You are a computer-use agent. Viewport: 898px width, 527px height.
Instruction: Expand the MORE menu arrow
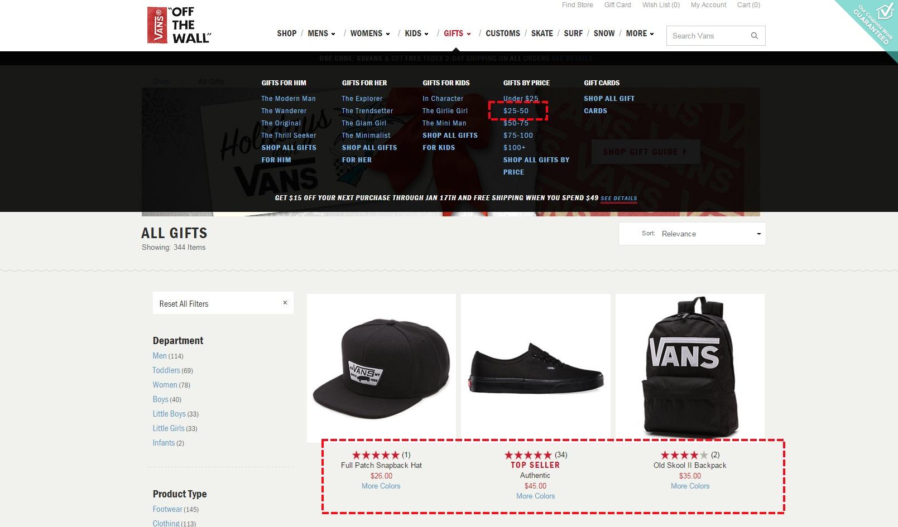pyautogui.click(x=652, y=34)
